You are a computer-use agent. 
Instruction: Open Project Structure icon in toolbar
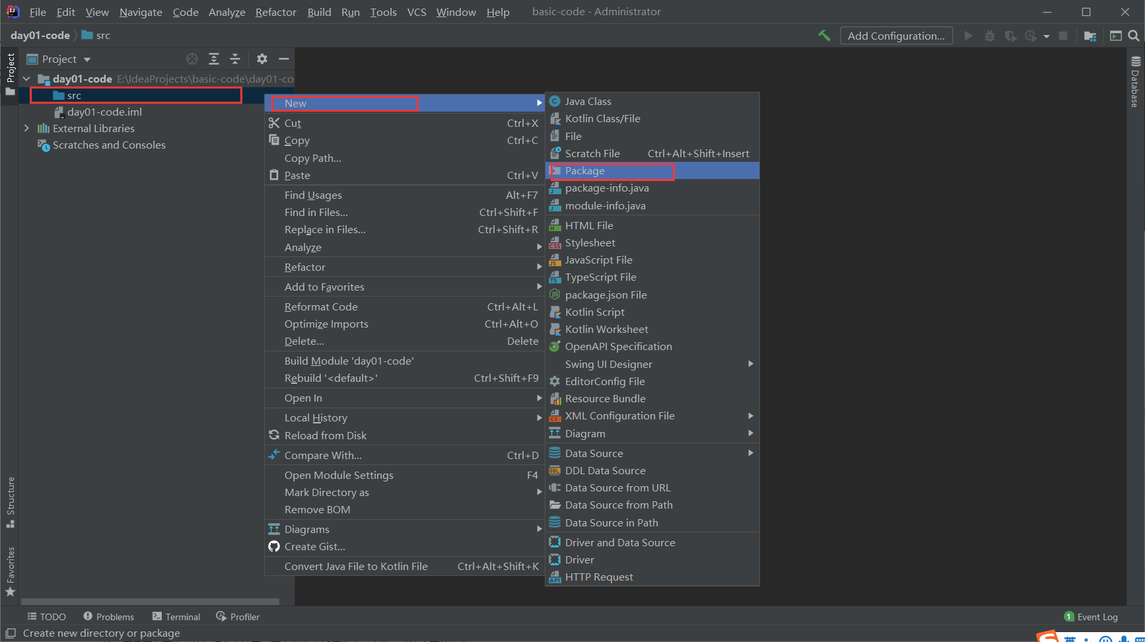coord(1090,36)
